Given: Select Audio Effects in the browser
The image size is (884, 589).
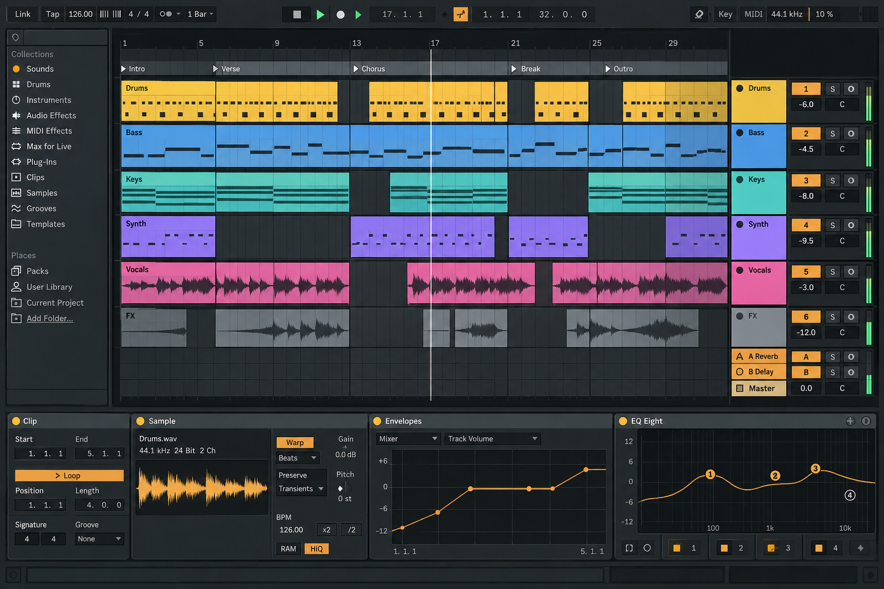Looking at the screenshot, I should 51,116.
